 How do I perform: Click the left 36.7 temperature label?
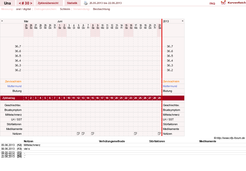[x=18, y=46]
